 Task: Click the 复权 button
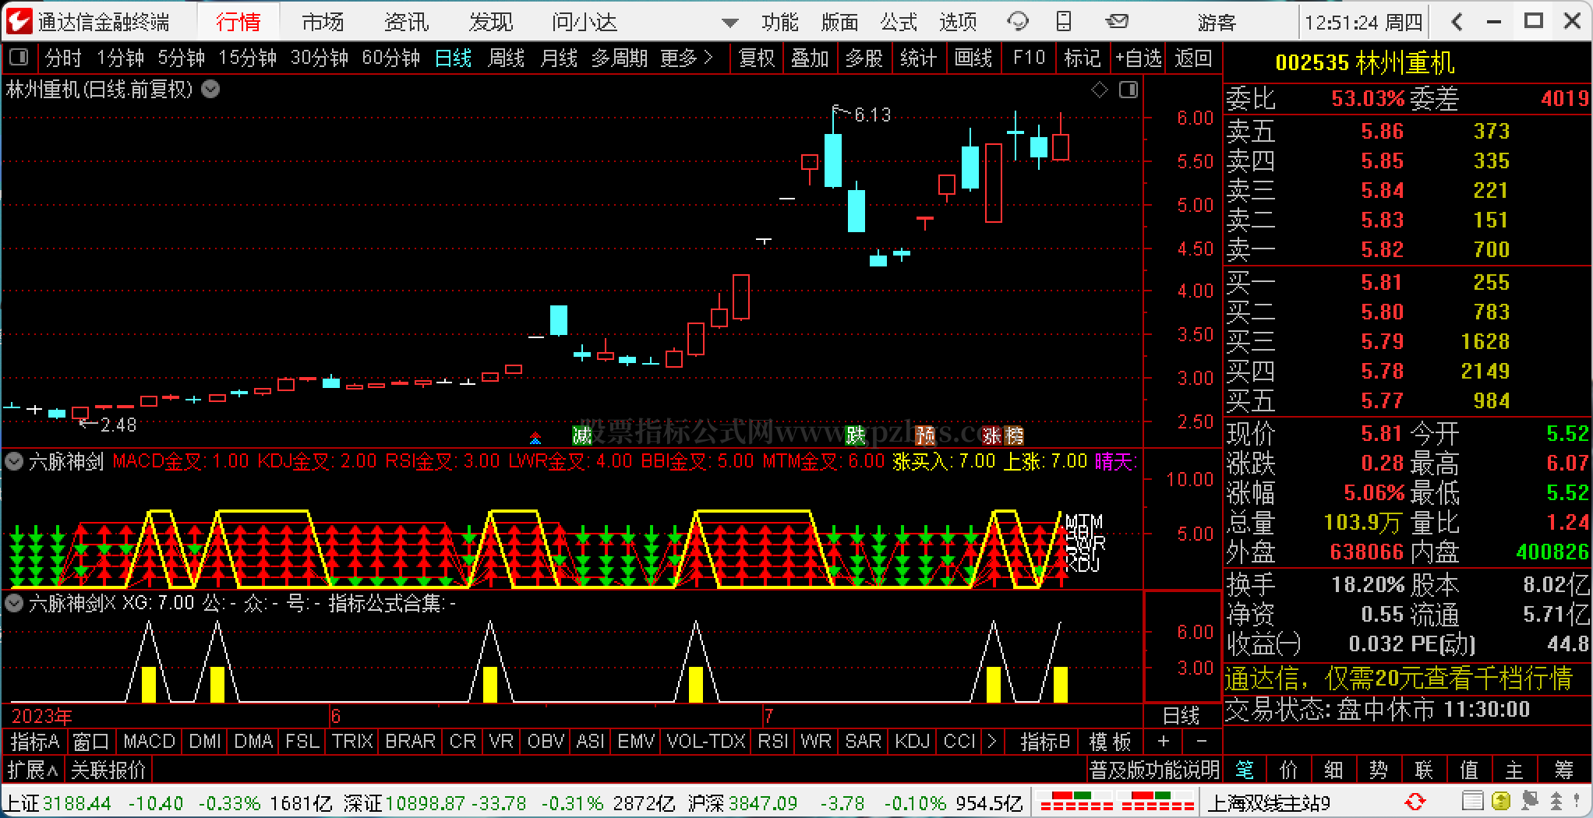click(x=756, y=58)
